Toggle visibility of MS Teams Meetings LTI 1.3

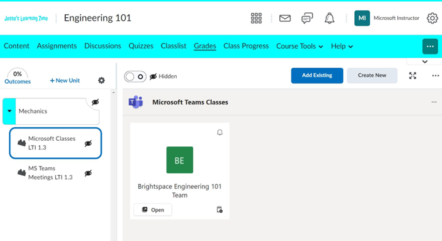[x=88, y=173]
